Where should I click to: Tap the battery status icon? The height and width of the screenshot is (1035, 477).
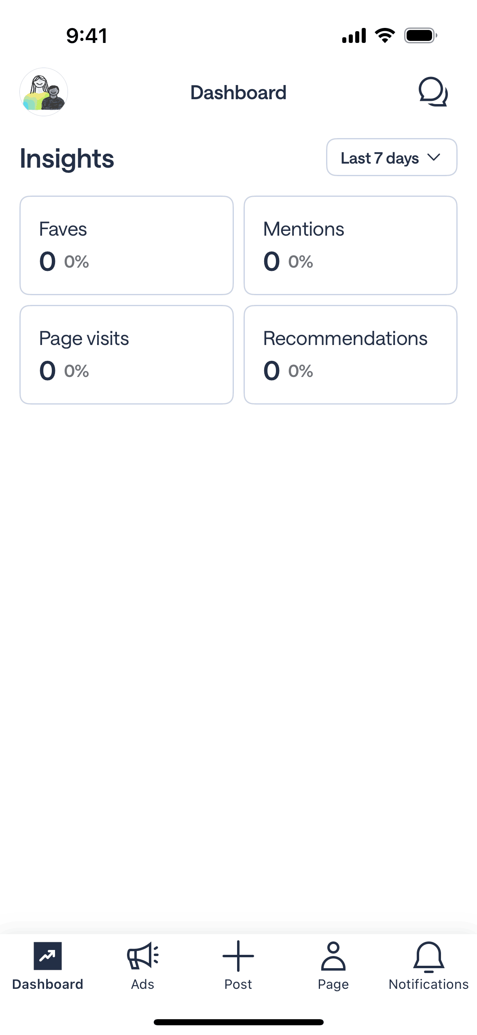tap(420, 36)
